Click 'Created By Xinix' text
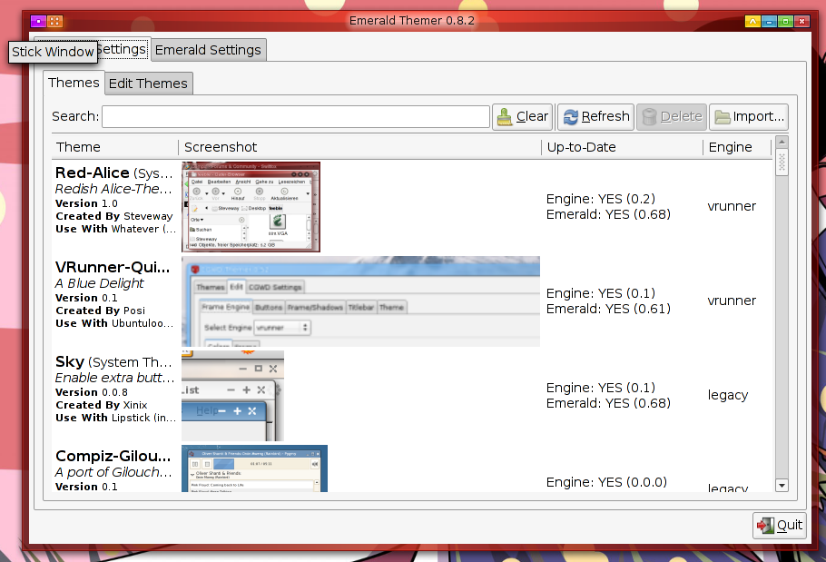This screenshot has width=826, height=562. tap(101, 405)
